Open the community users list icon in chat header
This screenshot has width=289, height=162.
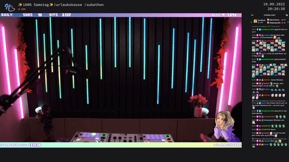click(287, 15)
